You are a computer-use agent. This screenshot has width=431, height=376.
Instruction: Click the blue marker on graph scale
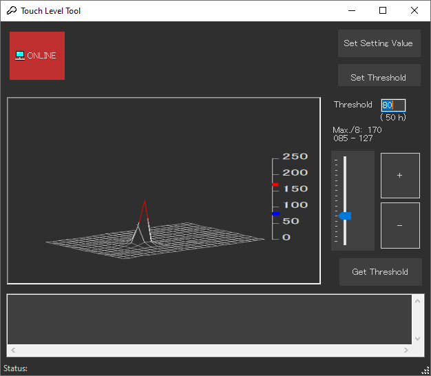click(275, 214)
